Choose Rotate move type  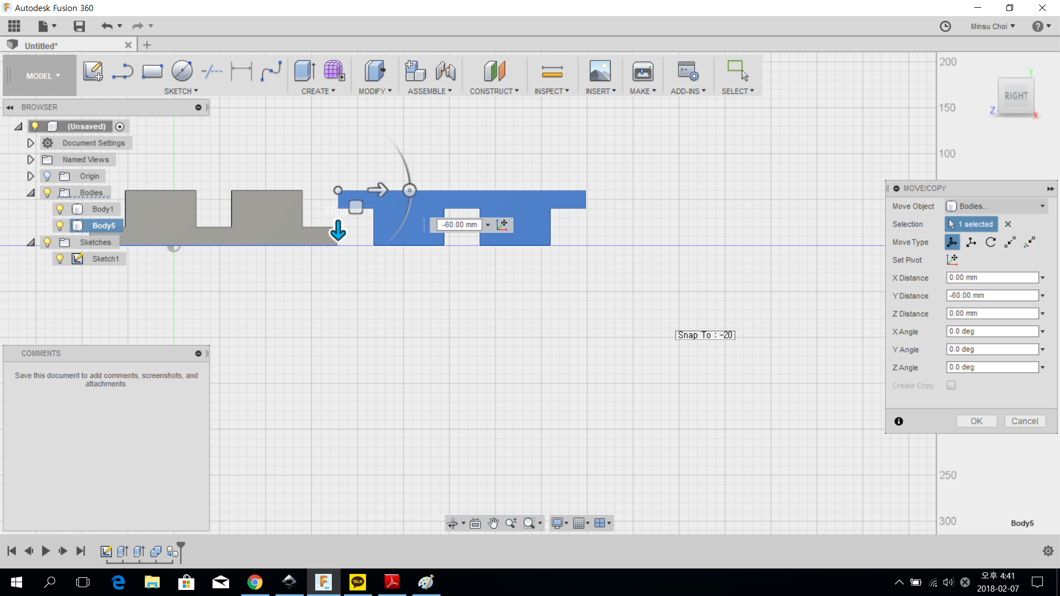(x=990, y=242)
